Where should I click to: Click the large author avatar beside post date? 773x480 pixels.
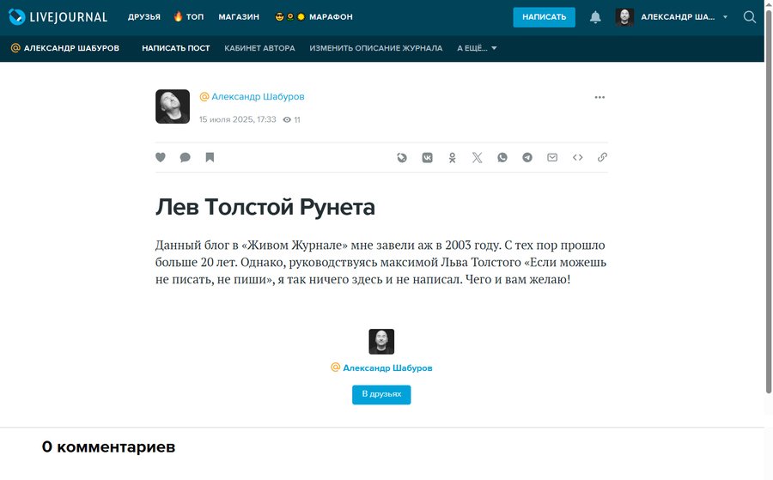click(173, 106)
